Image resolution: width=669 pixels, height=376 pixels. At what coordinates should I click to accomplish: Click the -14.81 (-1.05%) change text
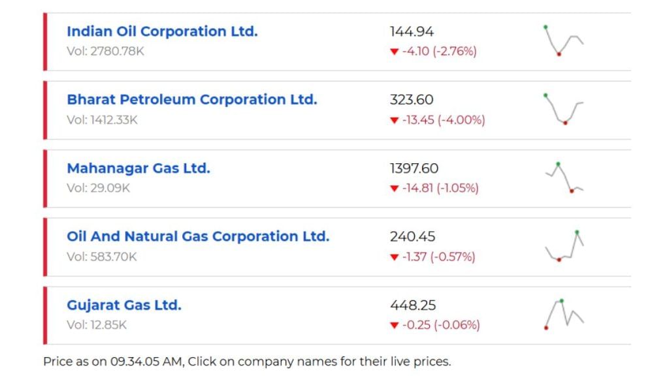pyautogui.click(x=440, y=188)
